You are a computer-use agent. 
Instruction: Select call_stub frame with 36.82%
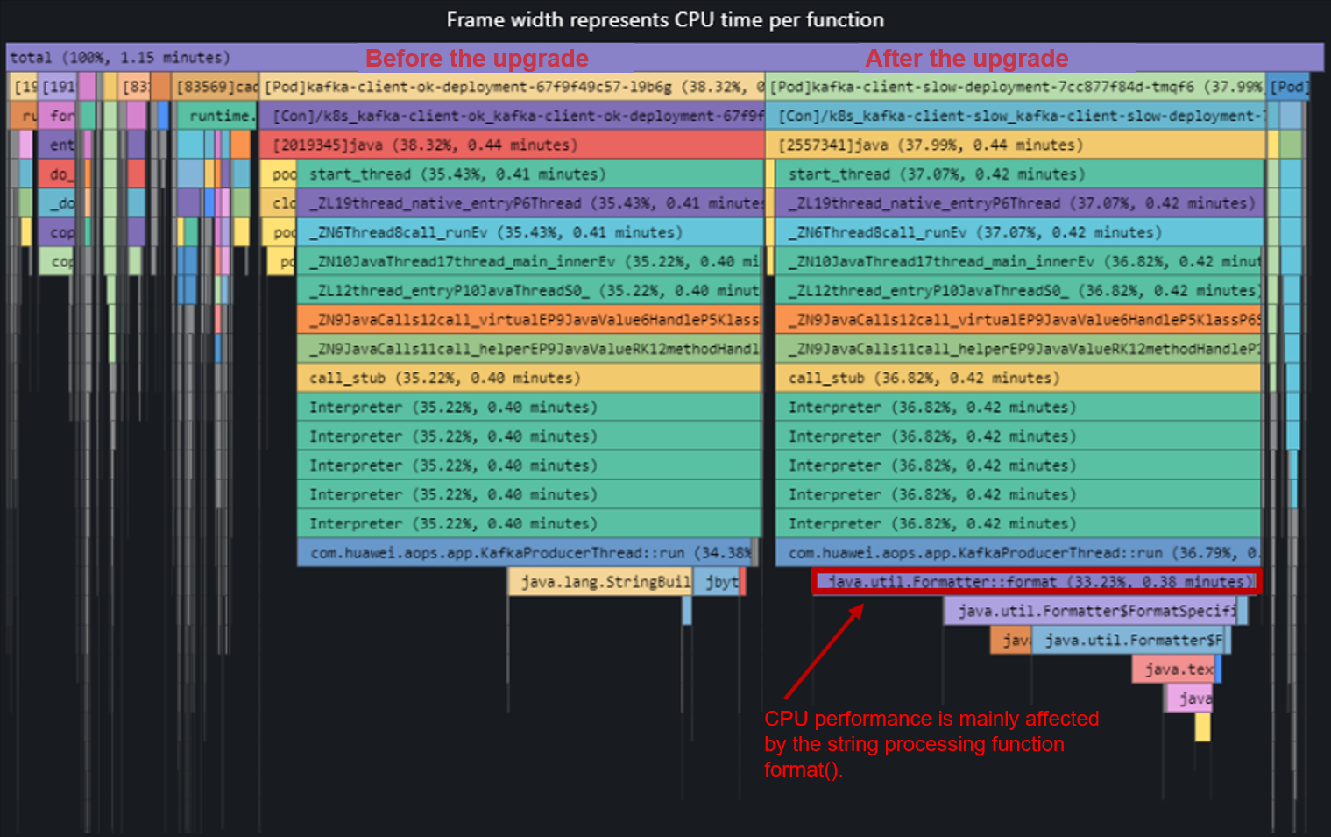pos(1018,378)
